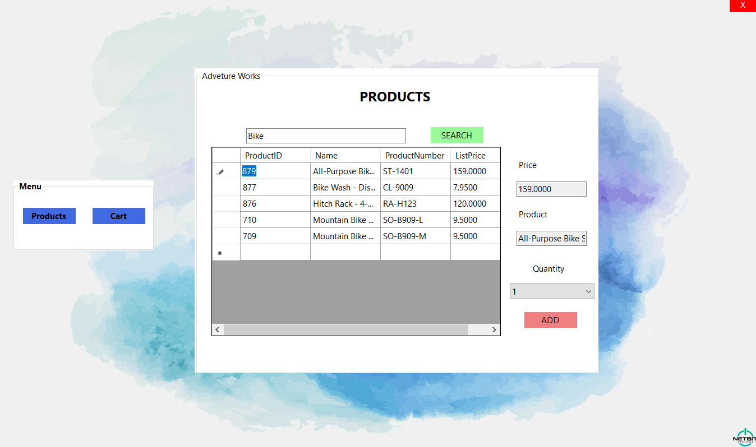Click the Quantity dropdown arrow chevron
The image size is (756, 447).
tap(588, 291)
